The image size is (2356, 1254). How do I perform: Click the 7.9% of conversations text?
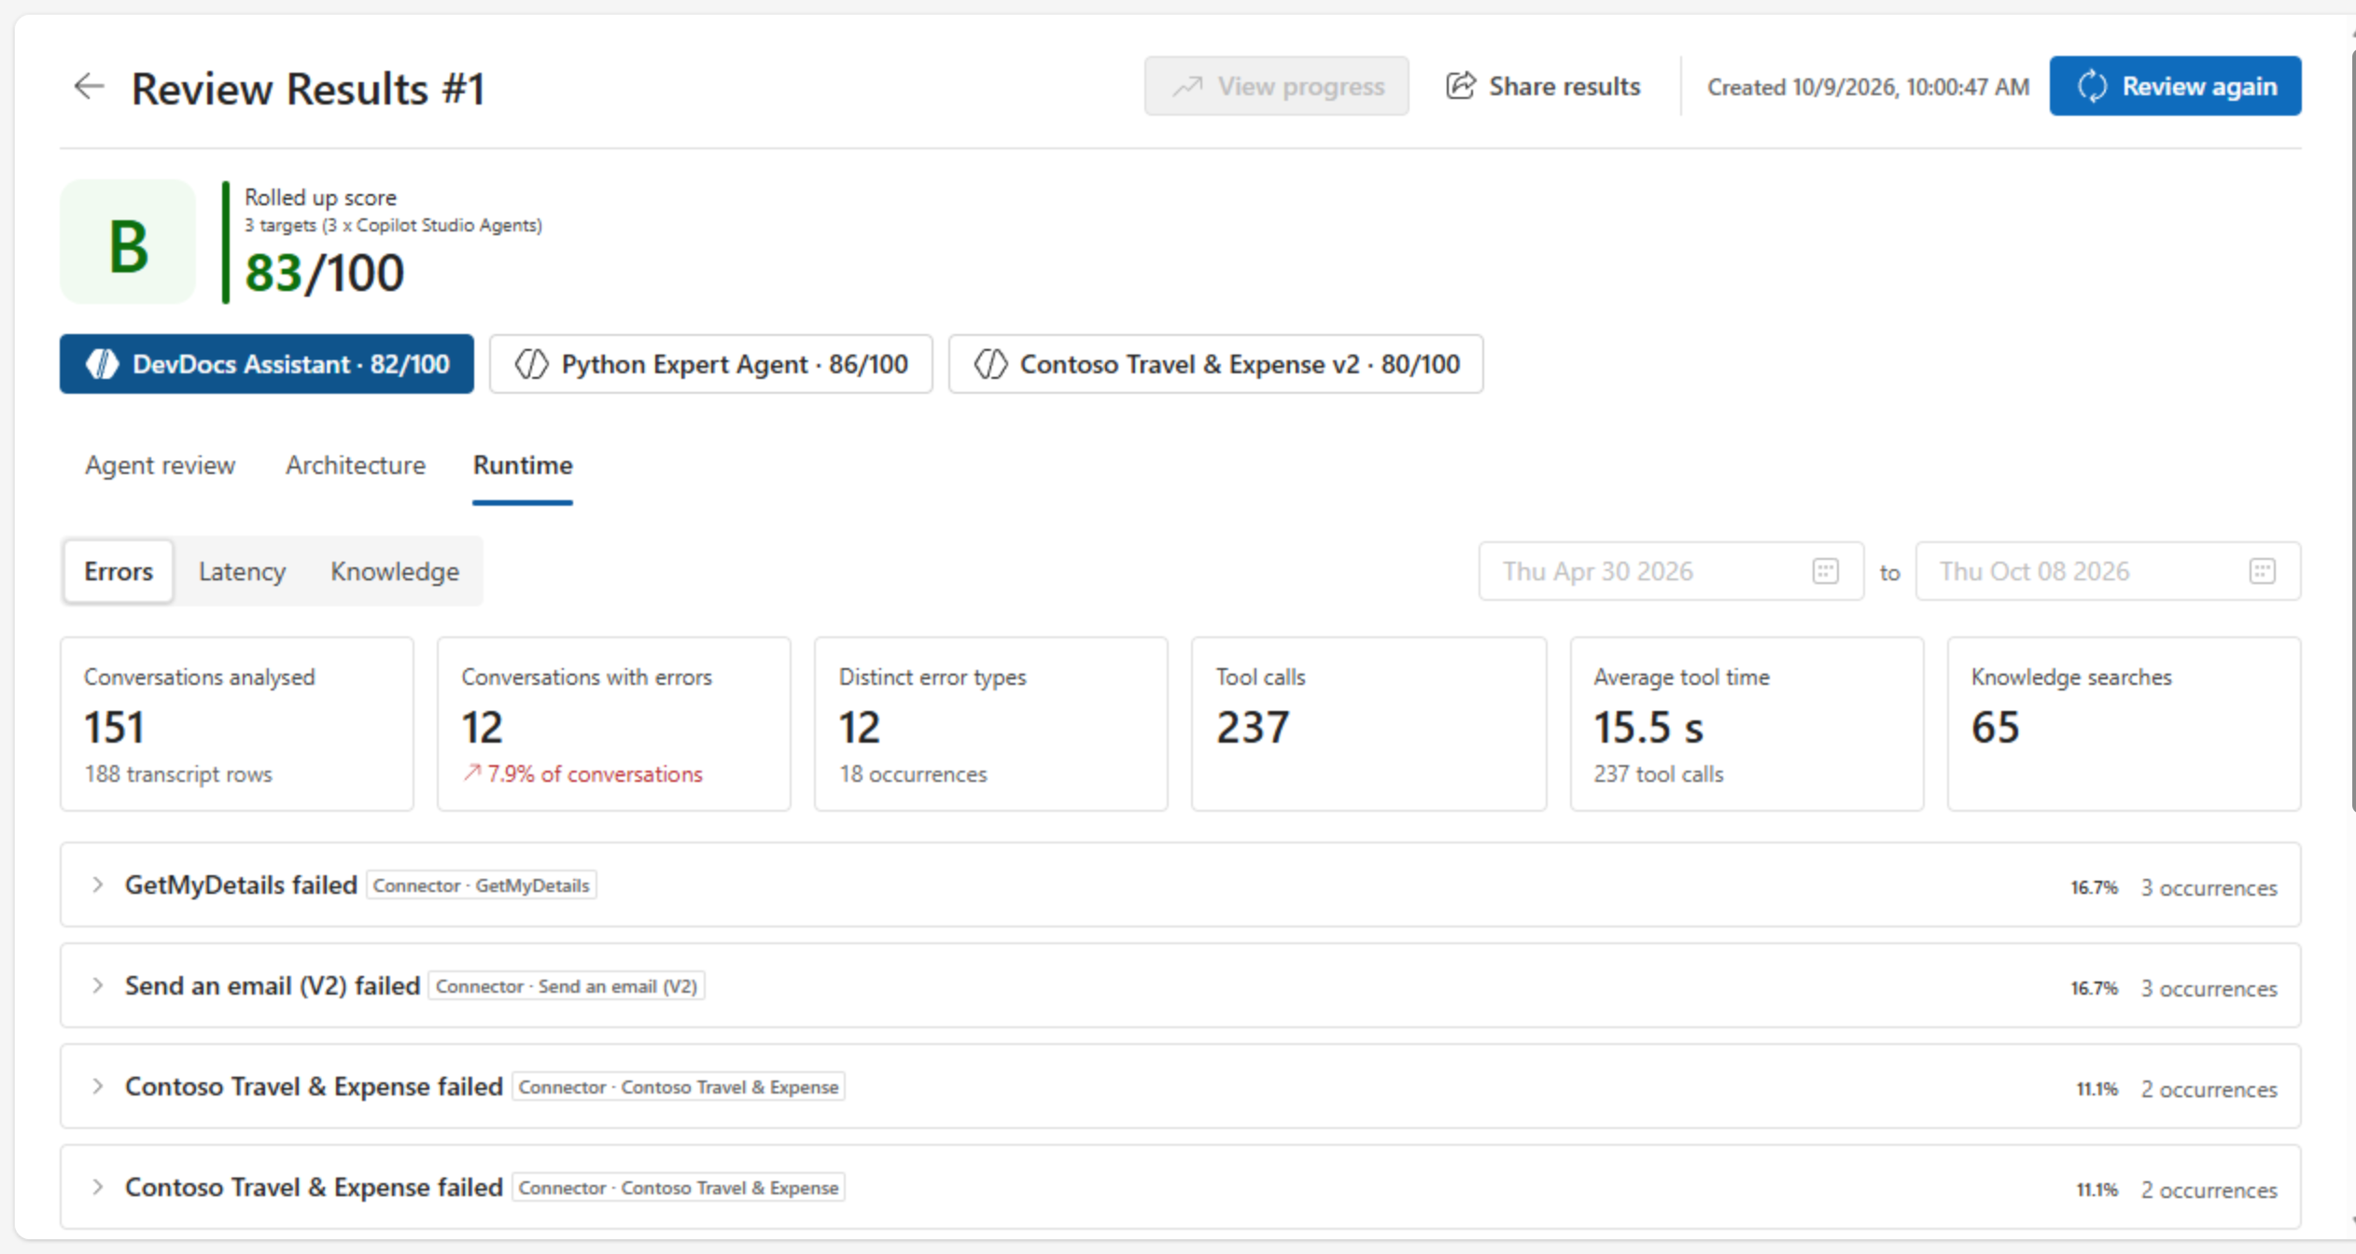(x=595, y=773)
